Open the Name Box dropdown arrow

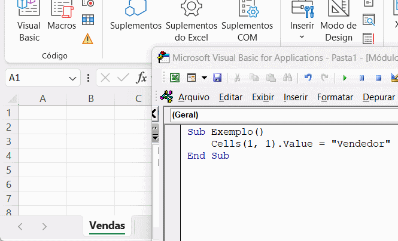(72, 78)
